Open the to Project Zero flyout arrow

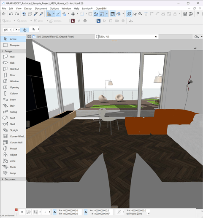click(x=149, y=214)
